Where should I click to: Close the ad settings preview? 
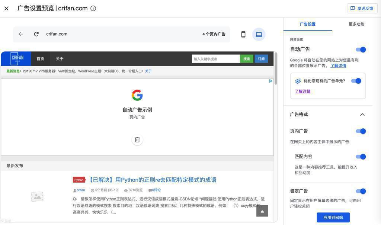coord(7,8)
